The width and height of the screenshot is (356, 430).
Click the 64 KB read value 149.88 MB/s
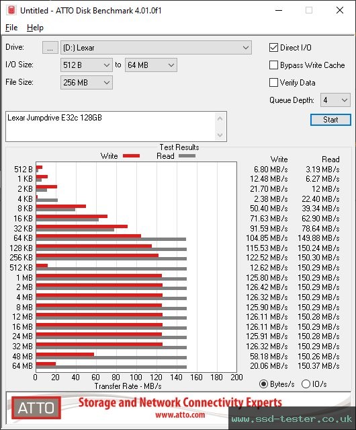[x=318, y=238]
